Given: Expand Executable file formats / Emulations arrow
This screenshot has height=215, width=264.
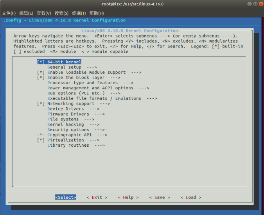Looking at the screenshot, I should [152, 98].
